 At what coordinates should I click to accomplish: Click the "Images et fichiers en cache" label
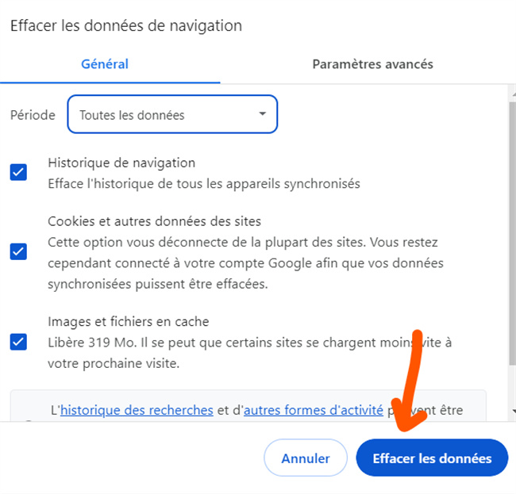point(129,322)
